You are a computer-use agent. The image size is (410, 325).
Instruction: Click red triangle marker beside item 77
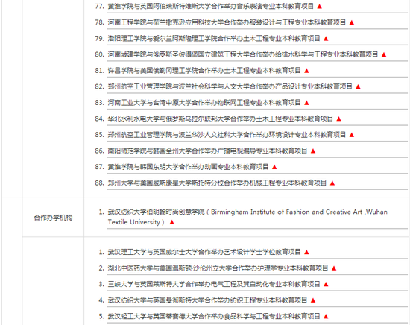(x=319, y=7)
